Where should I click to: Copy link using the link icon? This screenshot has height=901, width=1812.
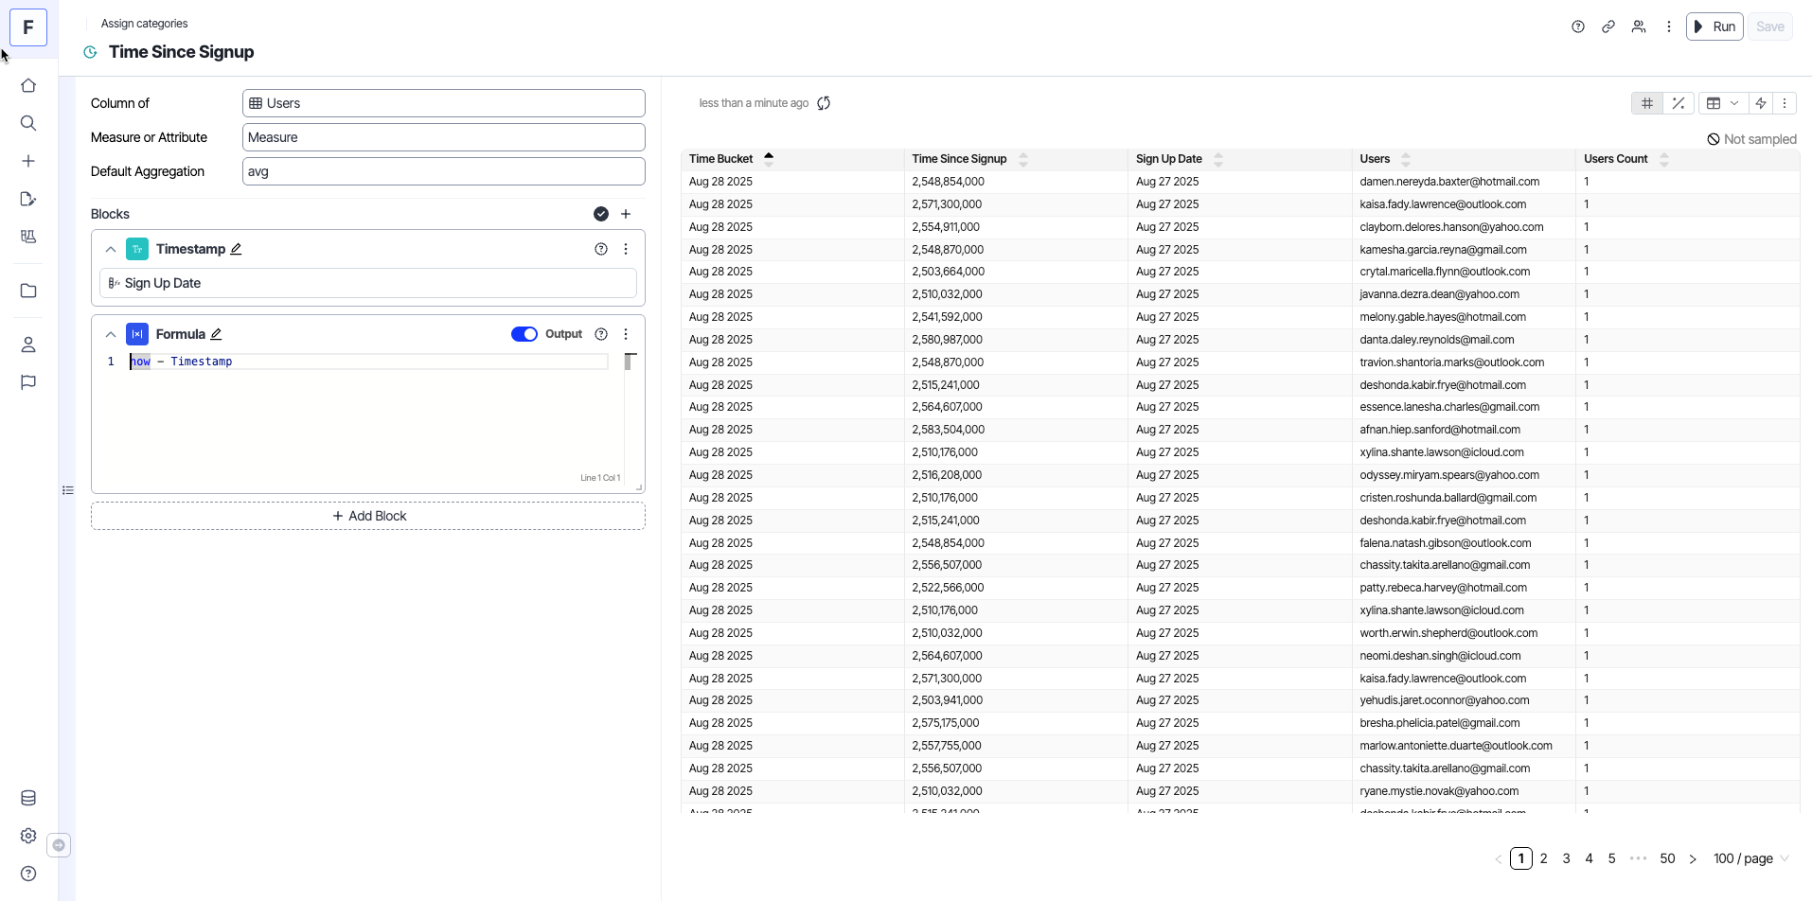click(1608, 26)
